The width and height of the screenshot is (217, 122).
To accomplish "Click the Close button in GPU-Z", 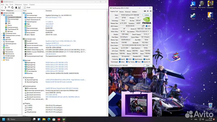I will 148,65.
